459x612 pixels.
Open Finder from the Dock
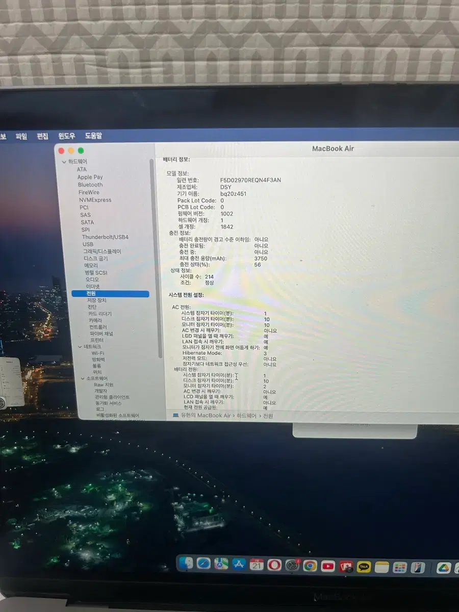187,564
